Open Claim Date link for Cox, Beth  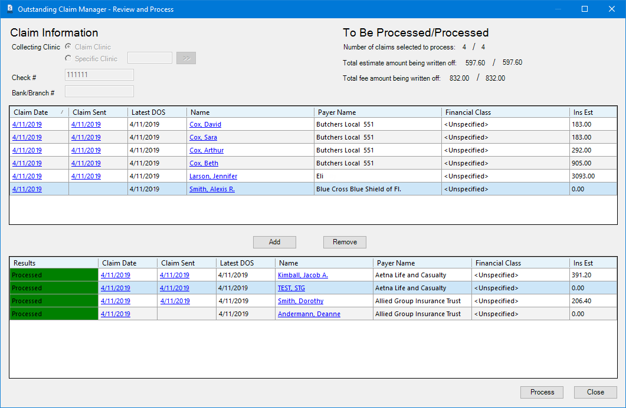point(27,163)
